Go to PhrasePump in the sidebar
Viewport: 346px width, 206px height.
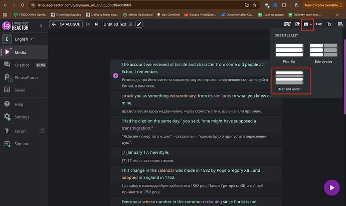(26, 78)
